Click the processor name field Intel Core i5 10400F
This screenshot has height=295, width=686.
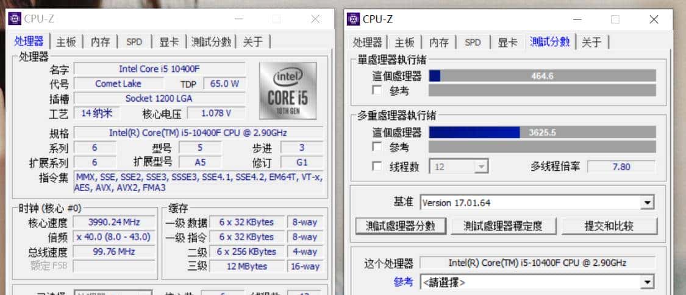[159, 69]
